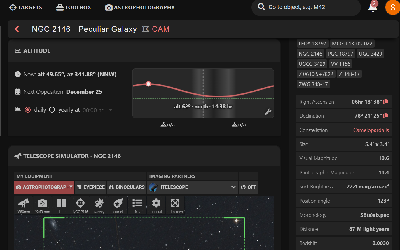This screenshot has width=400, height=250.
Task: Click the altitude chart wrench settings icon
Action: click(x=268, y=112)
